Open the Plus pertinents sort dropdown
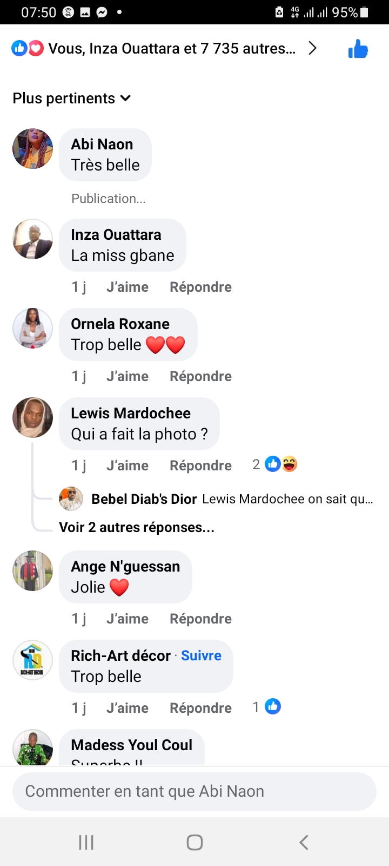This screenshot has width=389, height=866. pyautogui.click(x=72, y=99)
